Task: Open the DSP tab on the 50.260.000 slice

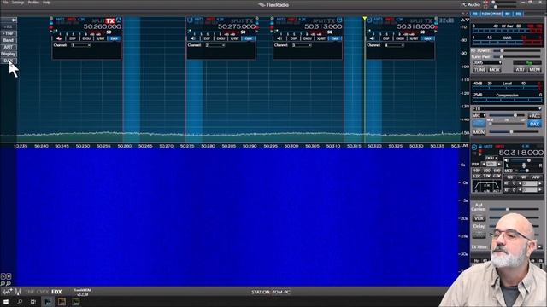Action: 73,38
